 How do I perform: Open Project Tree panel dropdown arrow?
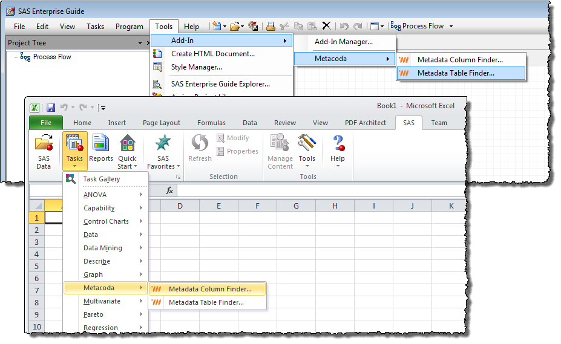[140, 43]
